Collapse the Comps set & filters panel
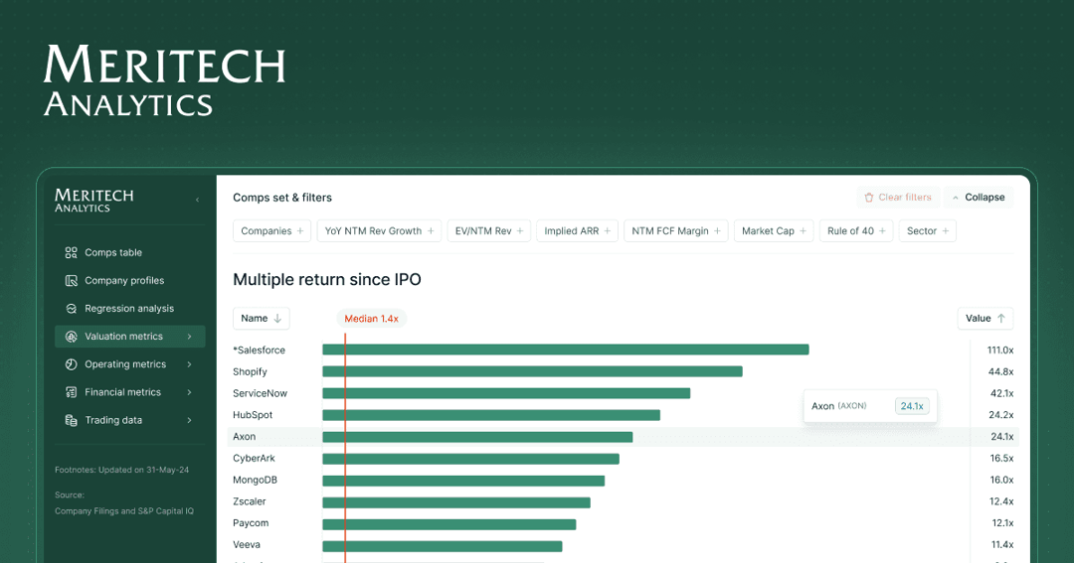Image resolution: width=1074 pixels, height=563 pixels. [979, 197]
